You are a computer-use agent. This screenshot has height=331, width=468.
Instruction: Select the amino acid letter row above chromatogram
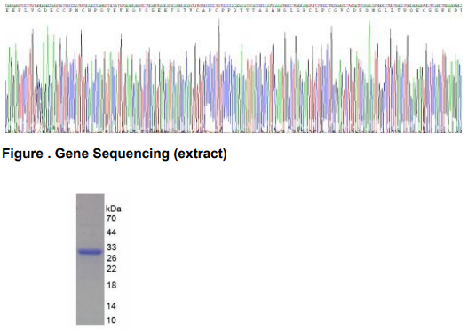(x=234, y=10)
